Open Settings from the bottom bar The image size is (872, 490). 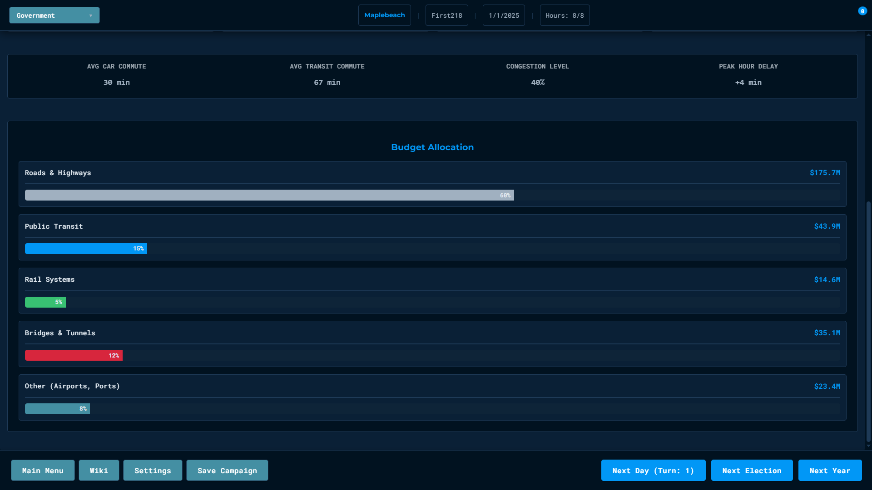pyautogui.click(x=153, y=470)
